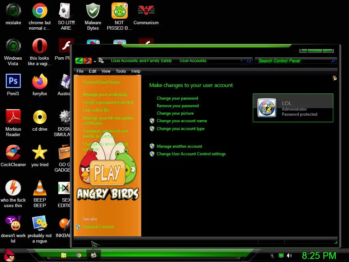Open the furryfox Firefox icon

coord(40,85)
